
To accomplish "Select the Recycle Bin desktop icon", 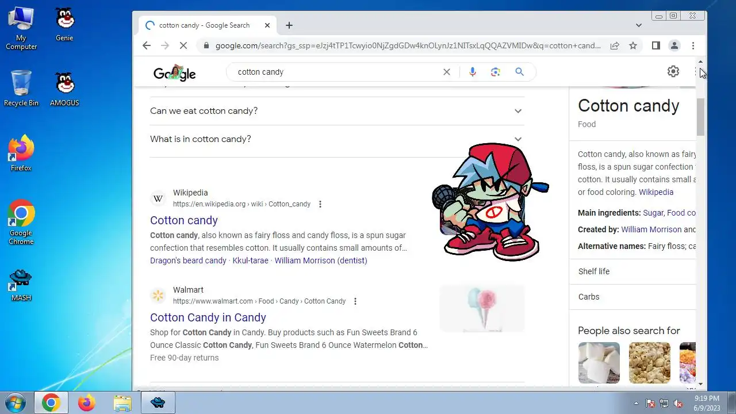I will point(21,89).
